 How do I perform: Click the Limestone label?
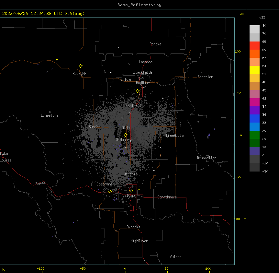[50, 115]
